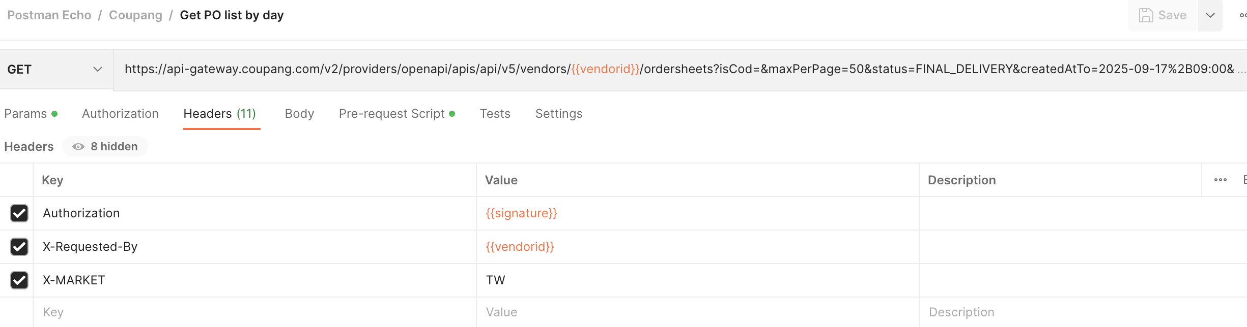Open the Save options dropdown arrow

[1210, 15]
